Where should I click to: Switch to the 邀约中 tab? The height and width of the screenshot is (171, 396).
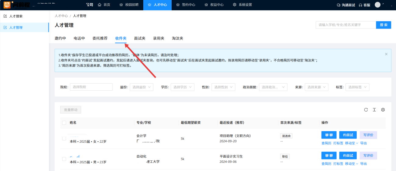(60, 38)
